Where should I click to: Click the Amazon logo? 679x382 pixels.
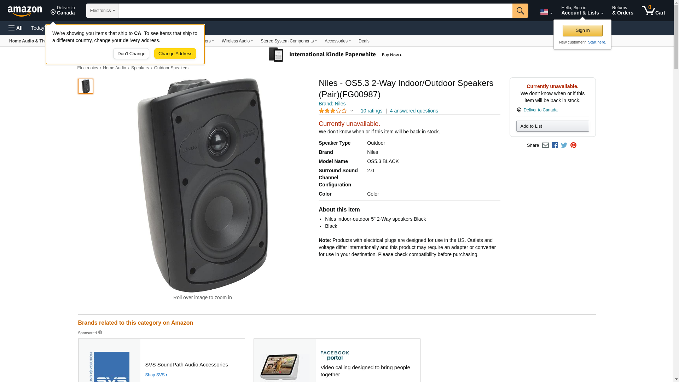(25, 11)
